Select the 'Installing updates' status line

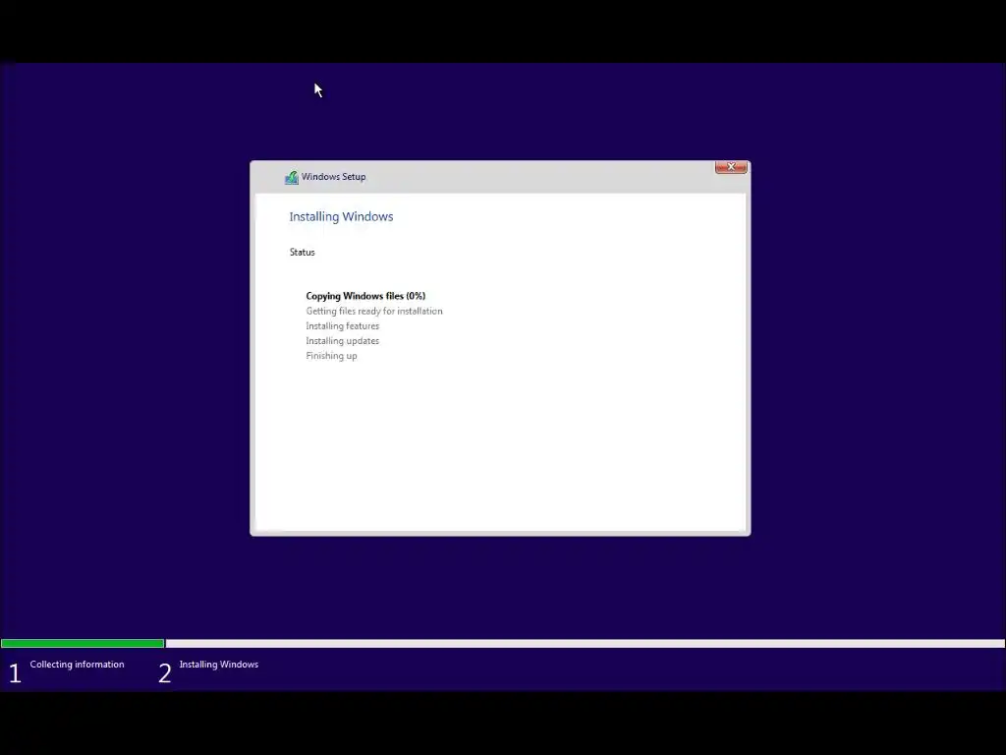coord(343,341)
